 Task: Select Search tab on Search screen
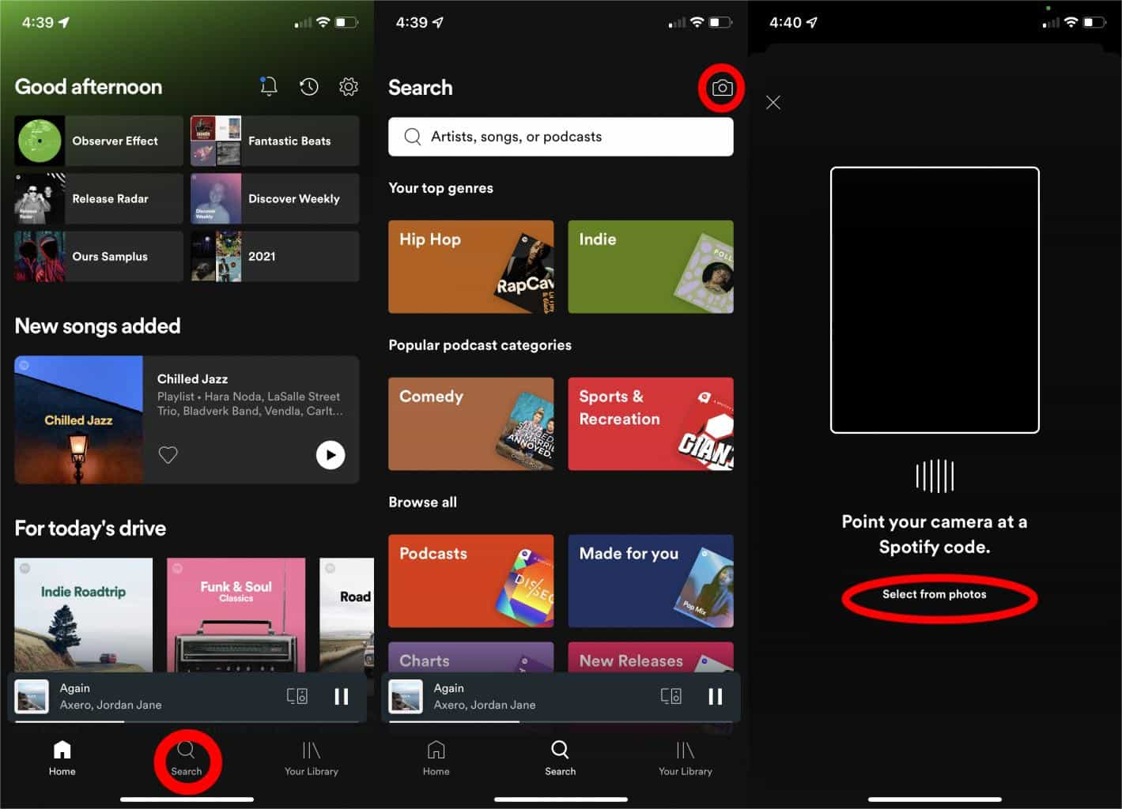click(x=560, y=758)
